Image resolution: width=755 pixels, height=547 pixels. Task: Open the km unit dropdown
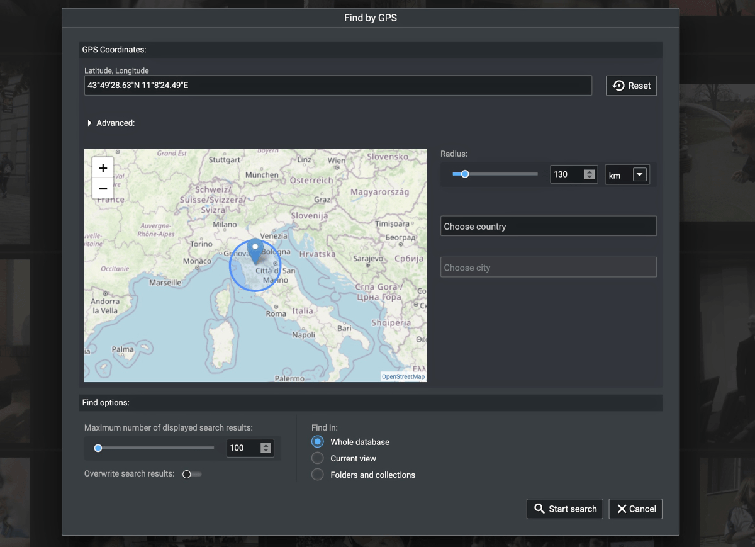(640, 174)
